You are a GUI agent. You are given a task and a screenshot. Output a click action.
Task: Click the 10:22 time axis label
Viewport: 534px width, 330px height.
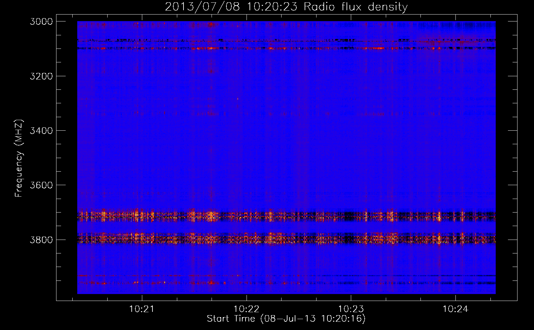246,309
